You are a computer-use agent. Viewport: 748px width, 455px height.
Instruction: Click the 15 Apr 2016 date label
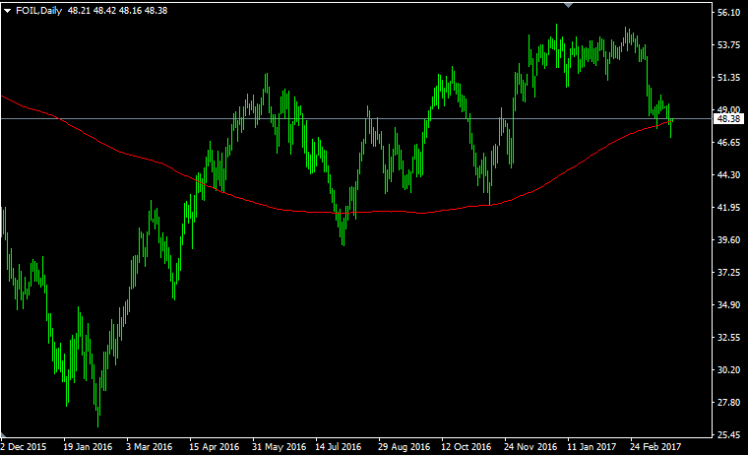coord(214,447)
